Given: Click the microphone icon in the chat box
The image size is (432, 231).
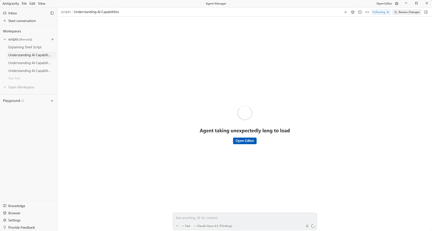Looking at the screenshot, I should click(x=307, y=226).
